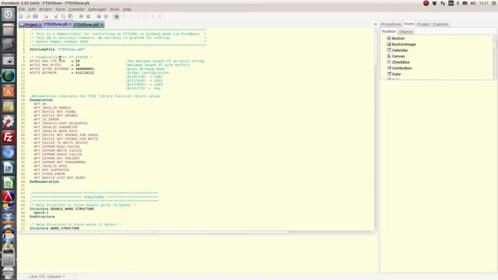Open the Edit menu
The image size is (498, 280).
[x=32, y=9]
